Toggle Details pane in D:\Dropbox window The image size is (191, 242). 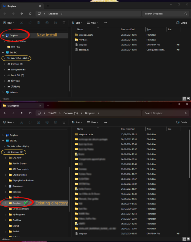pyautogui.click(x=182, y=122)
